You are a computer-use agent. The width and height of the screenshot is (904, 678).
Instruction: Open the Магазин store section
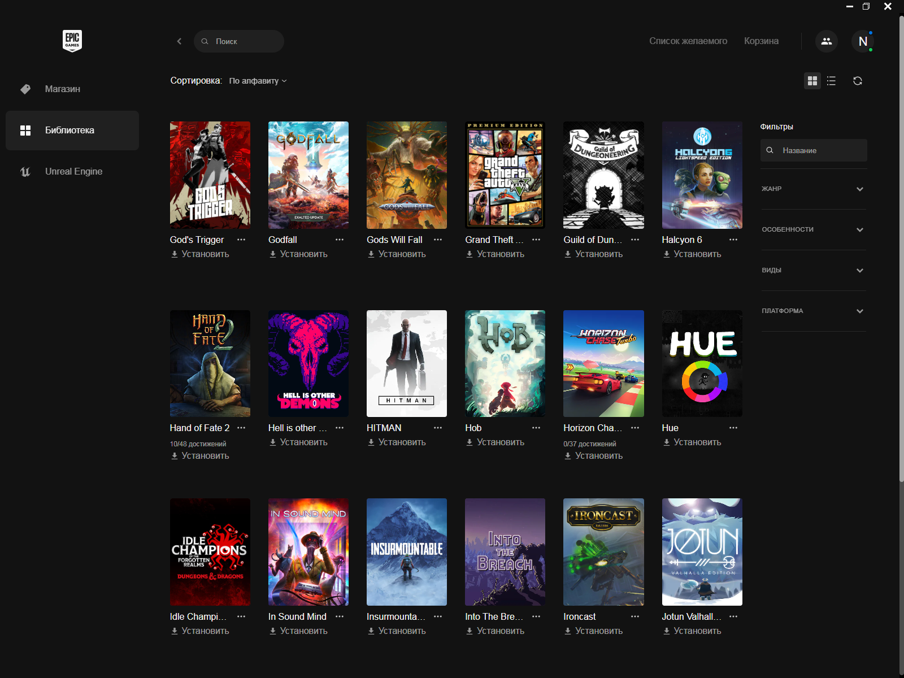pyautogui.click(x=72, y=89)
